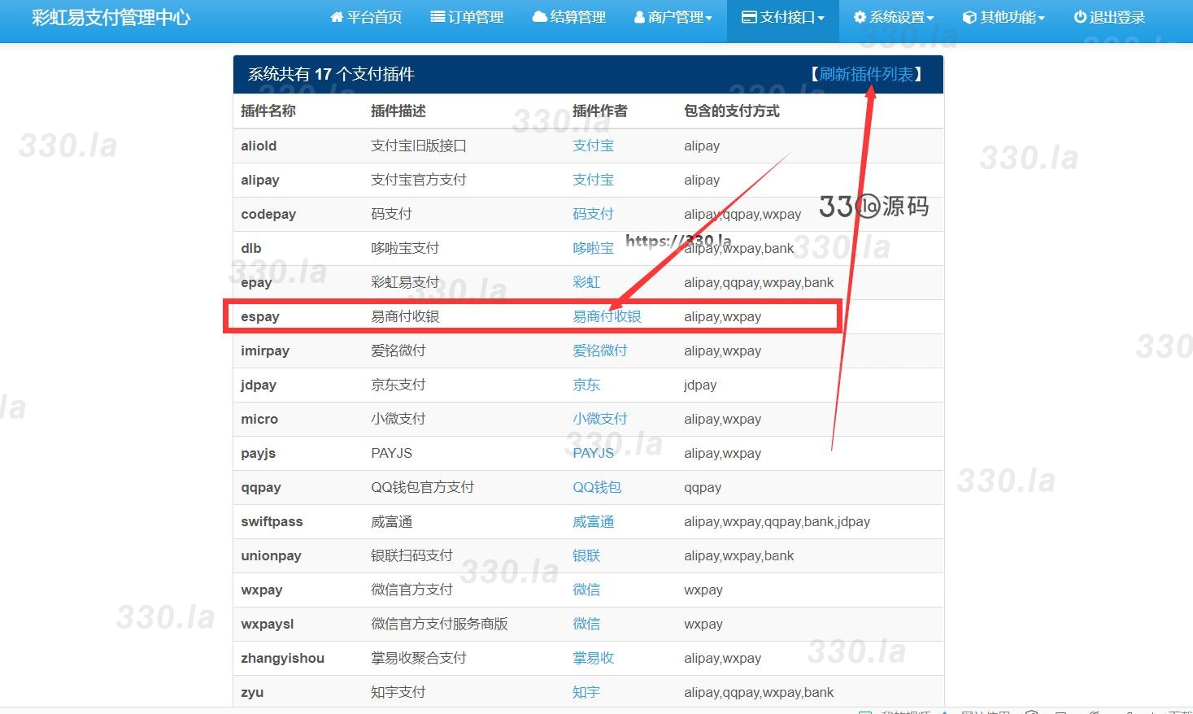Select the aliold plugin name
The image size is (1193, 714).
point(259,146)
